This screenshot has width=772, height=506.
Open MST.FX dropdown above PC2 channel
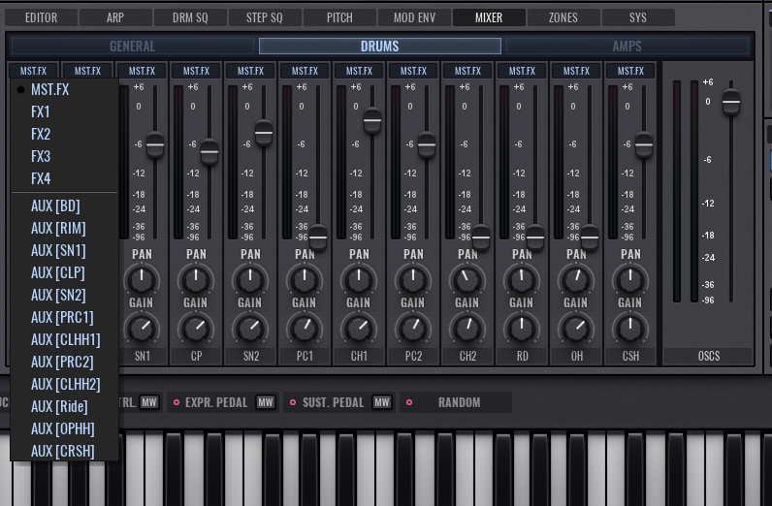[x=413, y=71]
